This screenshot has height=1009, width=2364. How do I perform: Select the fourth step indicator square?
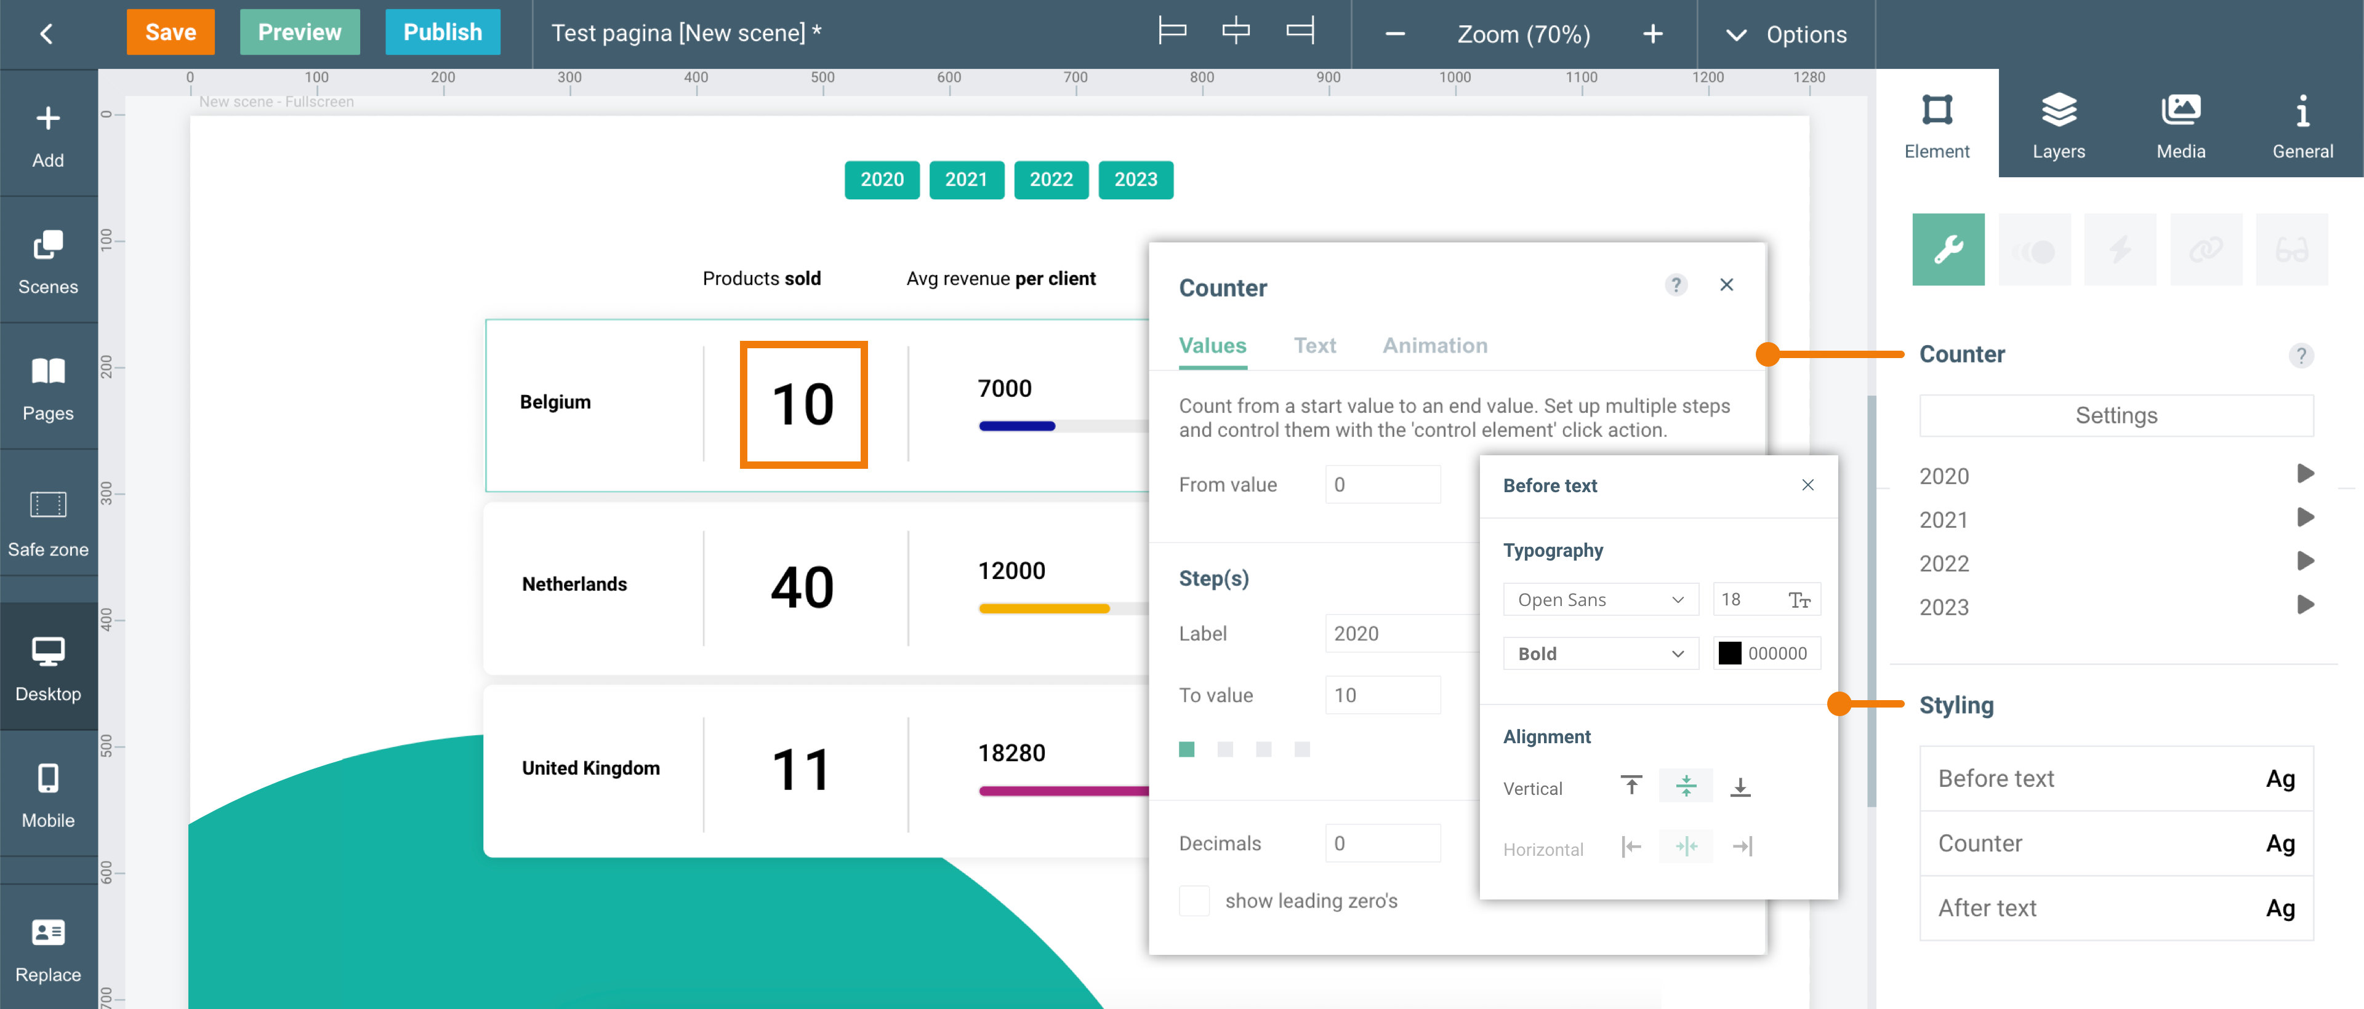[1301, 749]
